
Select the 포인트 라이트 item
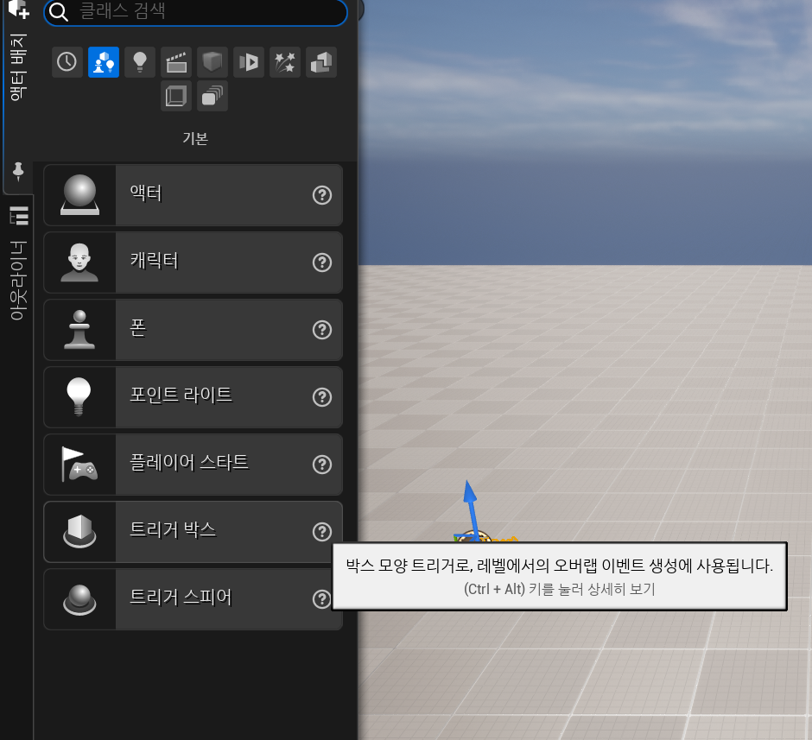coord(193,397)
